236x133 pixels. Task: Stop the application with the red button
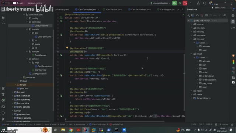[x=185, y=3]
